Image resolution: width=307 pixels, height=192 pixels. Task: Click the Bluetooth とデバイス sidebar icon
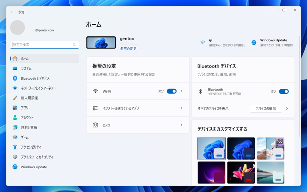[15, 78]
